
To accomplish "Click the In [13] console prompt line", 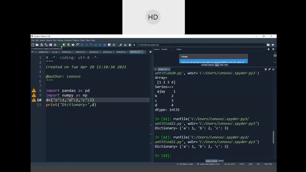I will pyautogui.click(x=163, y=156).
